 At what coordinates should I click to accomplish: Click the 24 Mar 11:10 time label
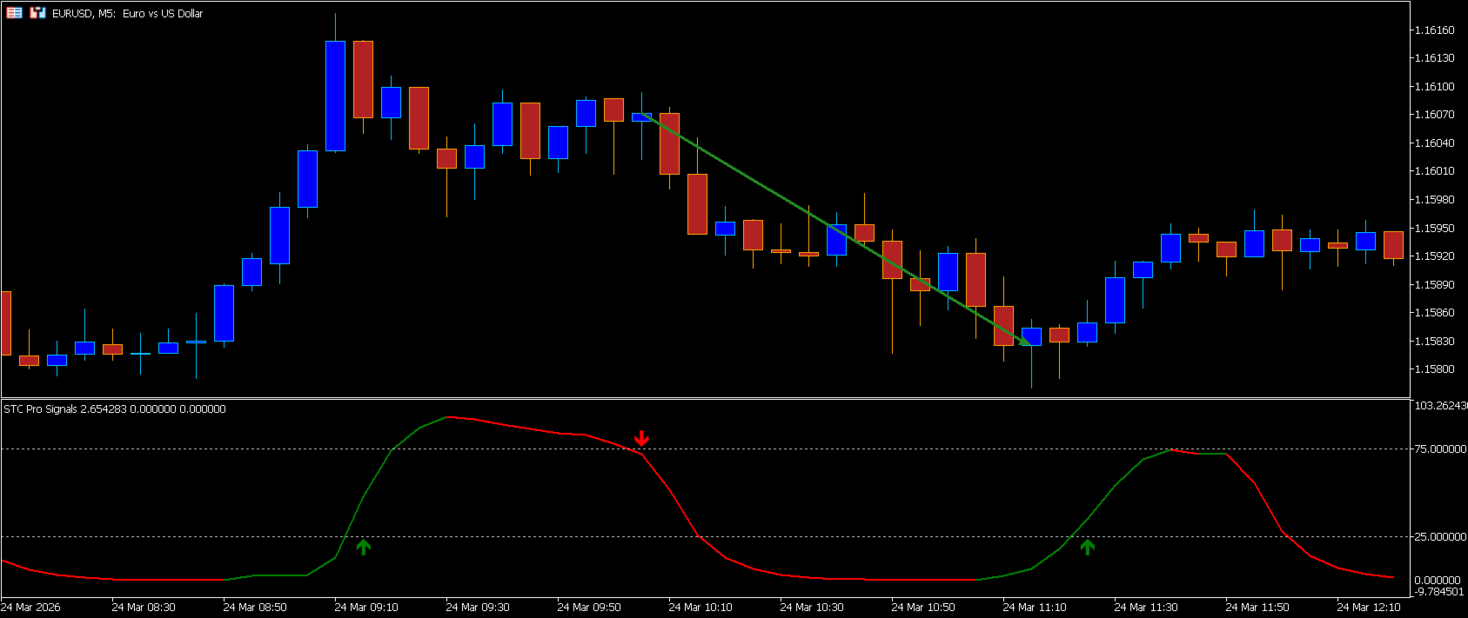click(1035, 608)
